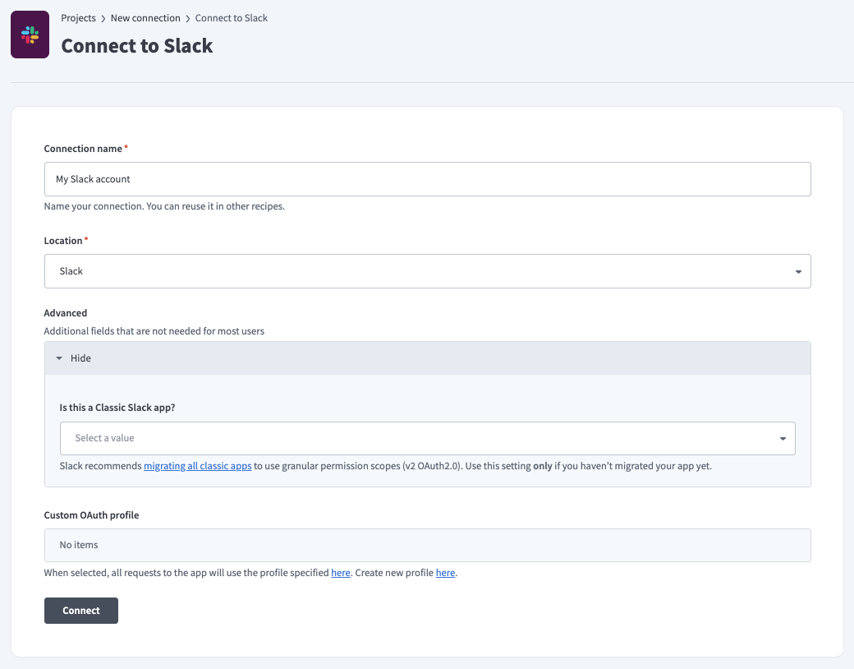The width and height of the screenshot is (854, 669).
Task: Open the "Select a value" dropdown
Action: tap(427, 438)
